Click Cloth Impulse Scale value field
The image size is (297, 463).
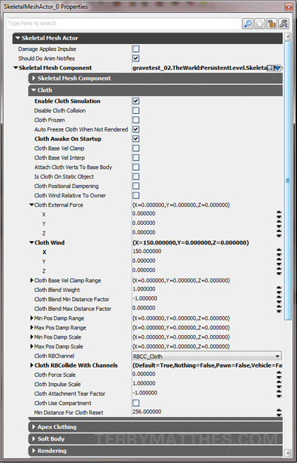(x=204, y=384)
